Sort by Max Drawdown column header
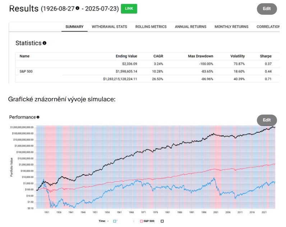Viewport: 286px width, 227px height. tap(200, 56)
